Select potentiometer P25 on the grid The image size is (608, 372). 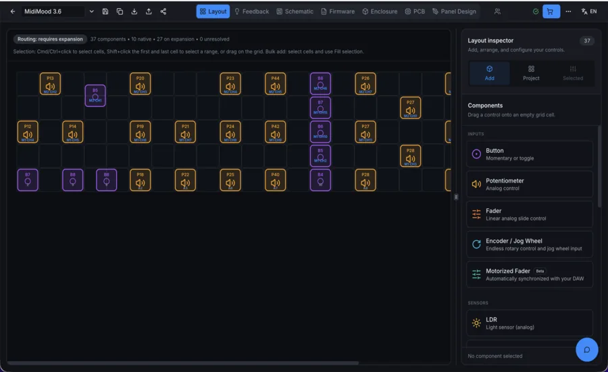click(x=230, y=180)
